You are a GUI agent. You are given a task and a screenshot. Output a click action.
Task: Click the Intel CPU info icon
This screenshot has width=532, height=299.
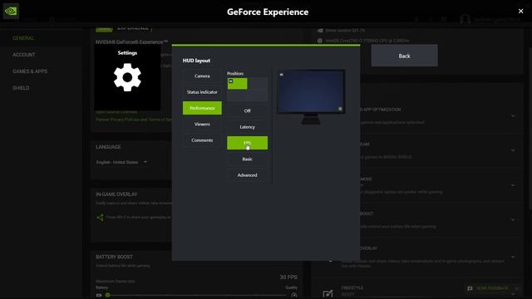[319, 41]
